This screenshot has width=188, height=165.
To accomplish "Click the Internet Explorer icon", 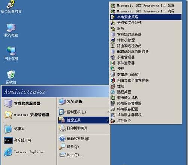I will pos(8,152).
